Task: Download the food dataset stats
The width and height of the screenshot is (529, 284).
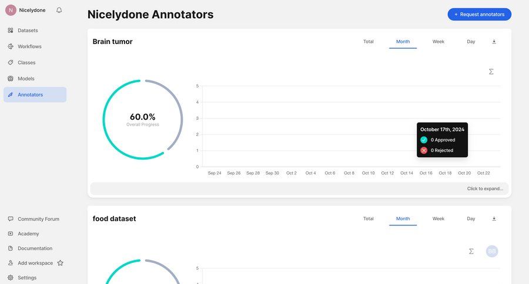Action: click(x=494, y=219)
